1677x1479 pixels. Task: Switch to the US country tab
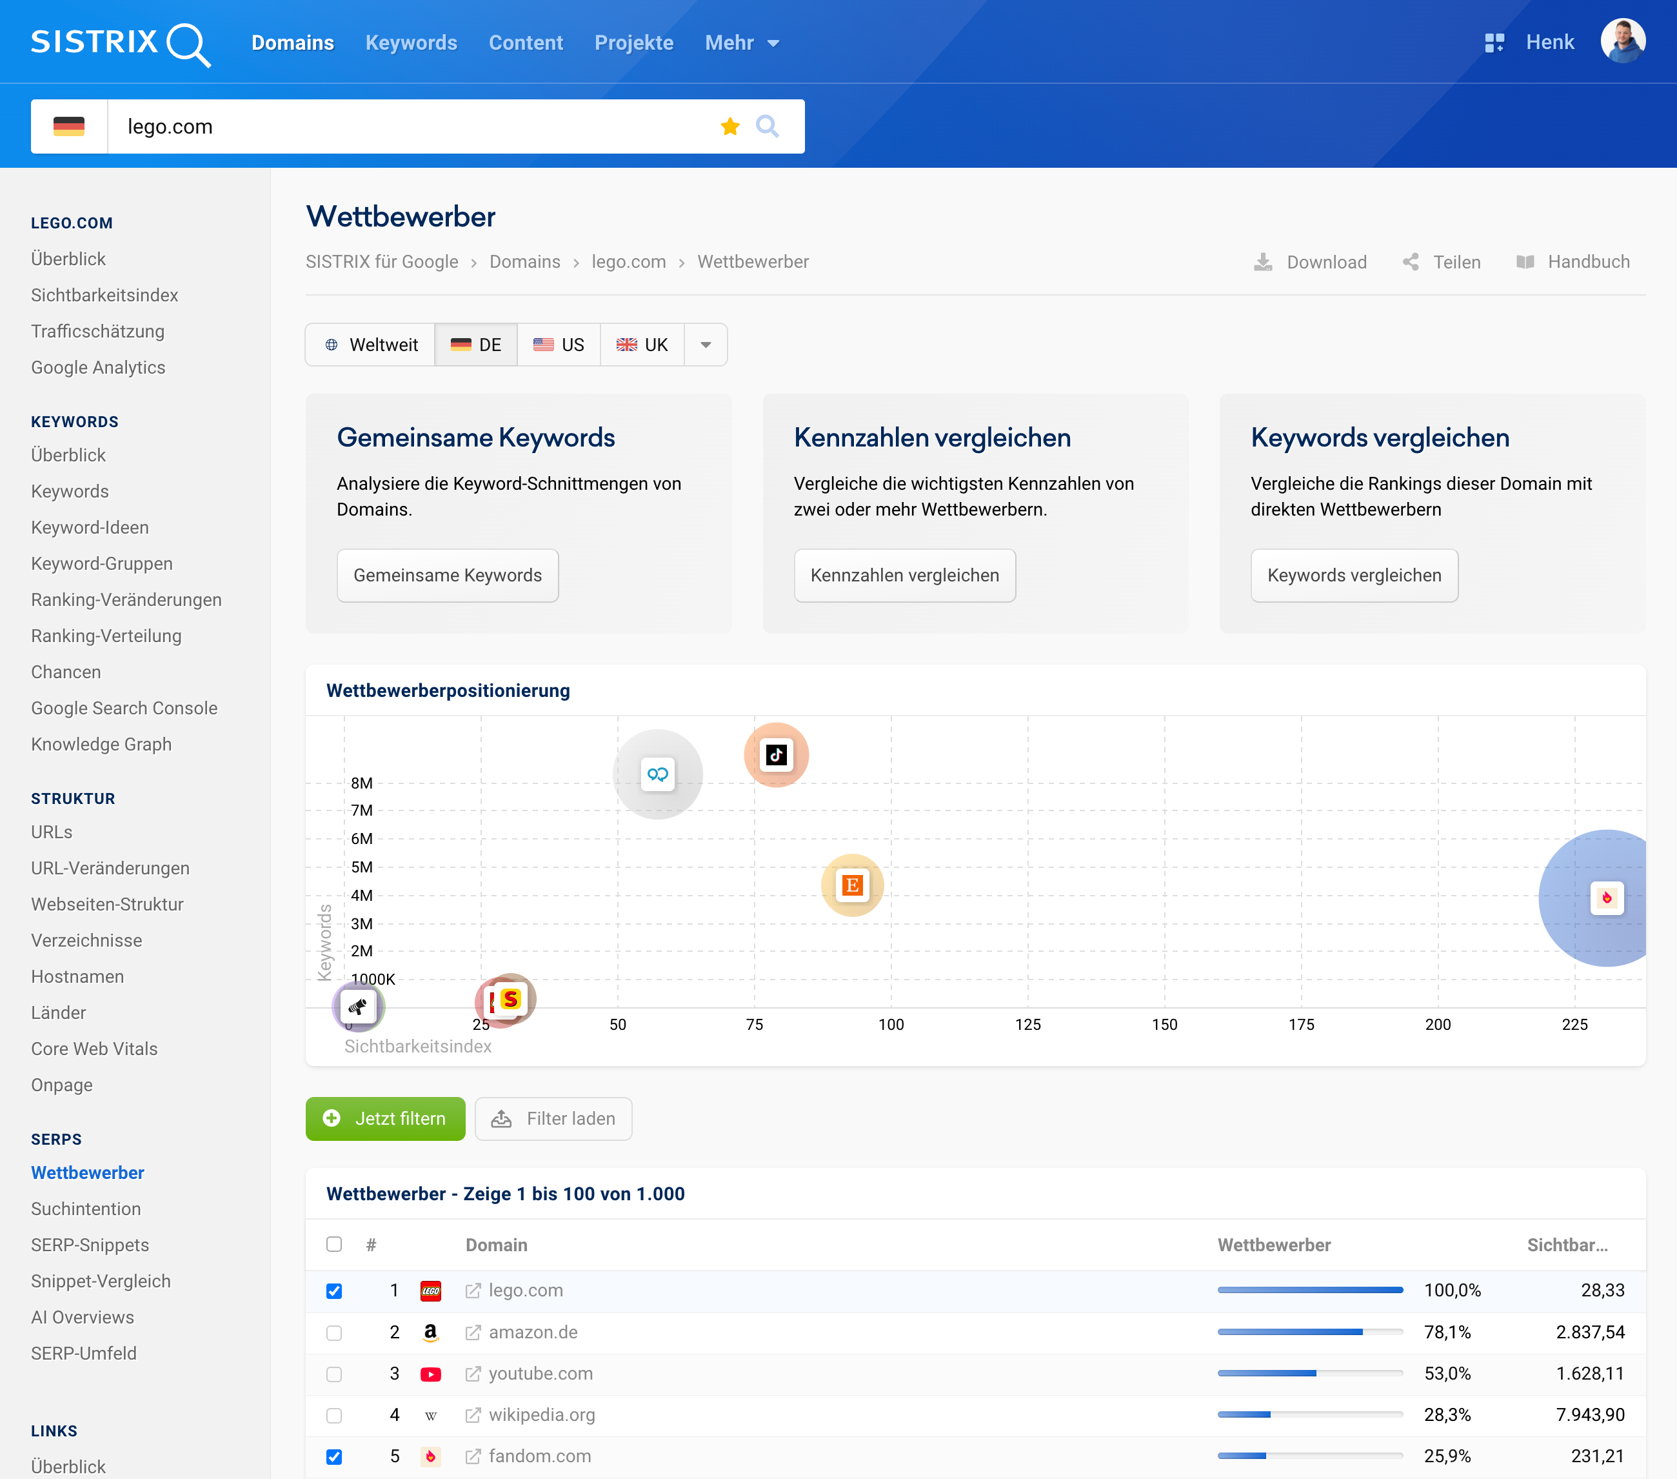(559, 345)
